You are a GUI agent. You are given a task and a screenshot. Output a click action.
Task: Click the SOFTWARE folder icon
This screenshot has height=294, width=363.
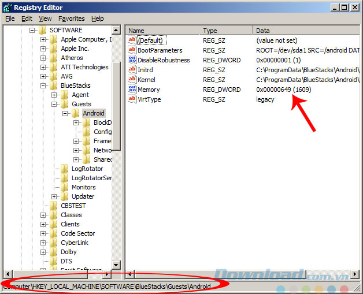[42, 30]
